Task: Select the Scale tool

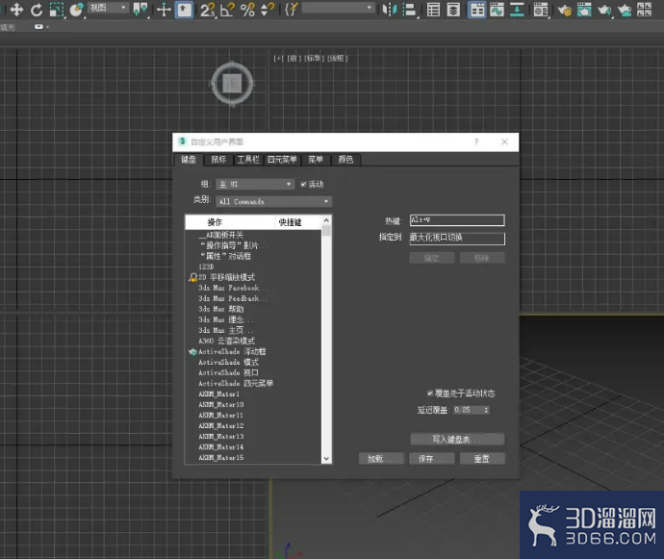Action: click(x=57, y=10)
